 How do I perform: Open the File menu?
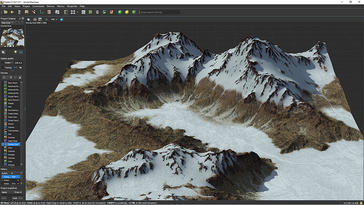(4, 6)
